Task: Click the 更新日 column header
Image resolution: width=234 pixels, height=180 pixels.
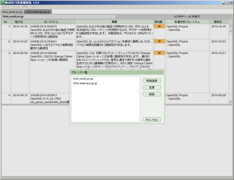Action: [218, 22]
